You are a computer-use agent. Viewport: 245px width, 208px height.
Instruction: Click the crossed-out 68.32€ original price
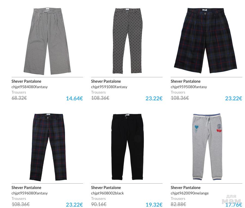pyautogui.click(x=19, y=98)
